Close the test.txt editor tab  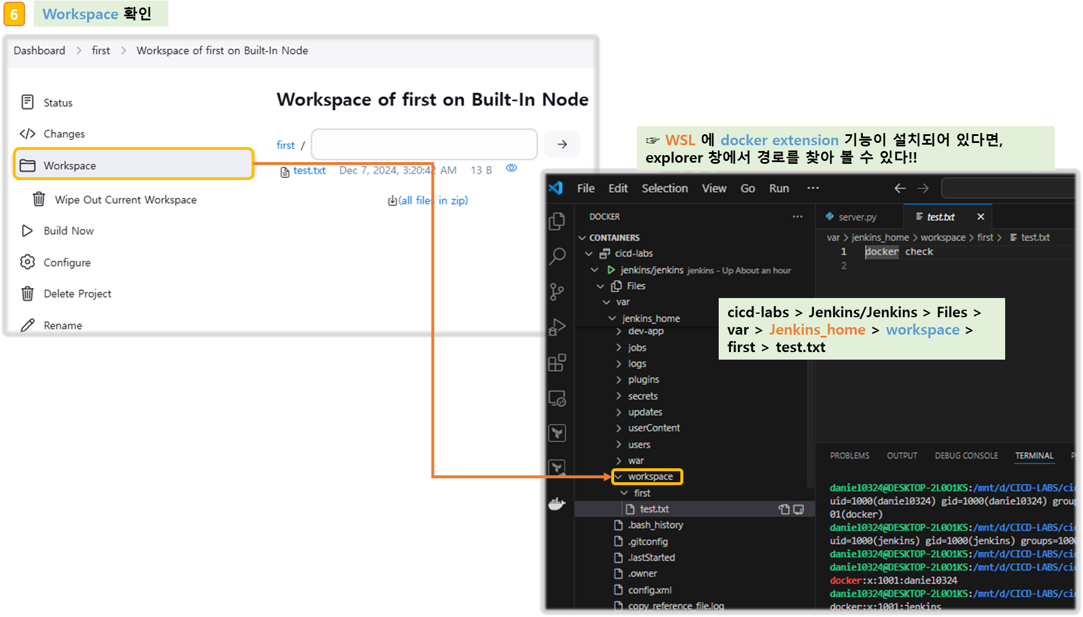coord(981,217)
